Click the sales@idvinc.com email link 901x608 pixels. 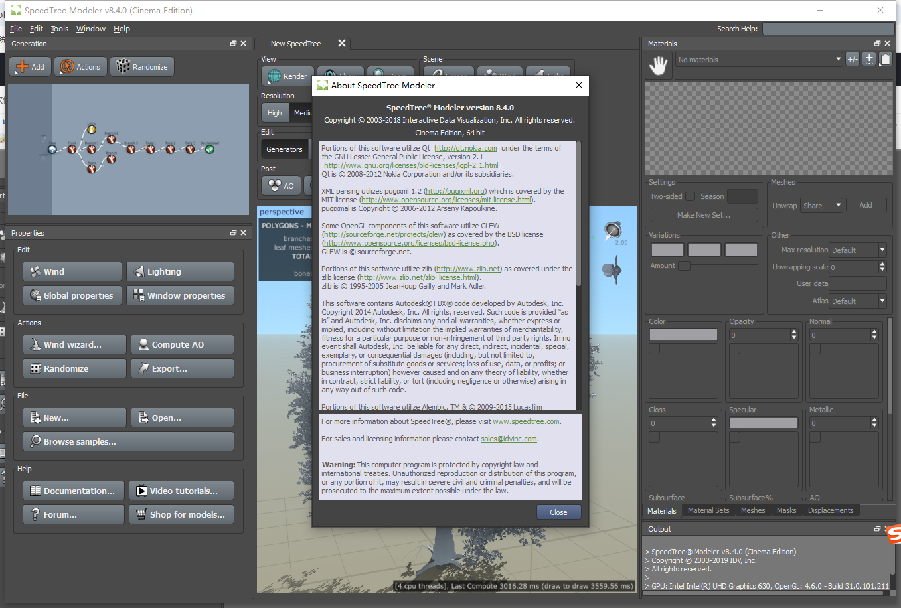coord(509,439)
